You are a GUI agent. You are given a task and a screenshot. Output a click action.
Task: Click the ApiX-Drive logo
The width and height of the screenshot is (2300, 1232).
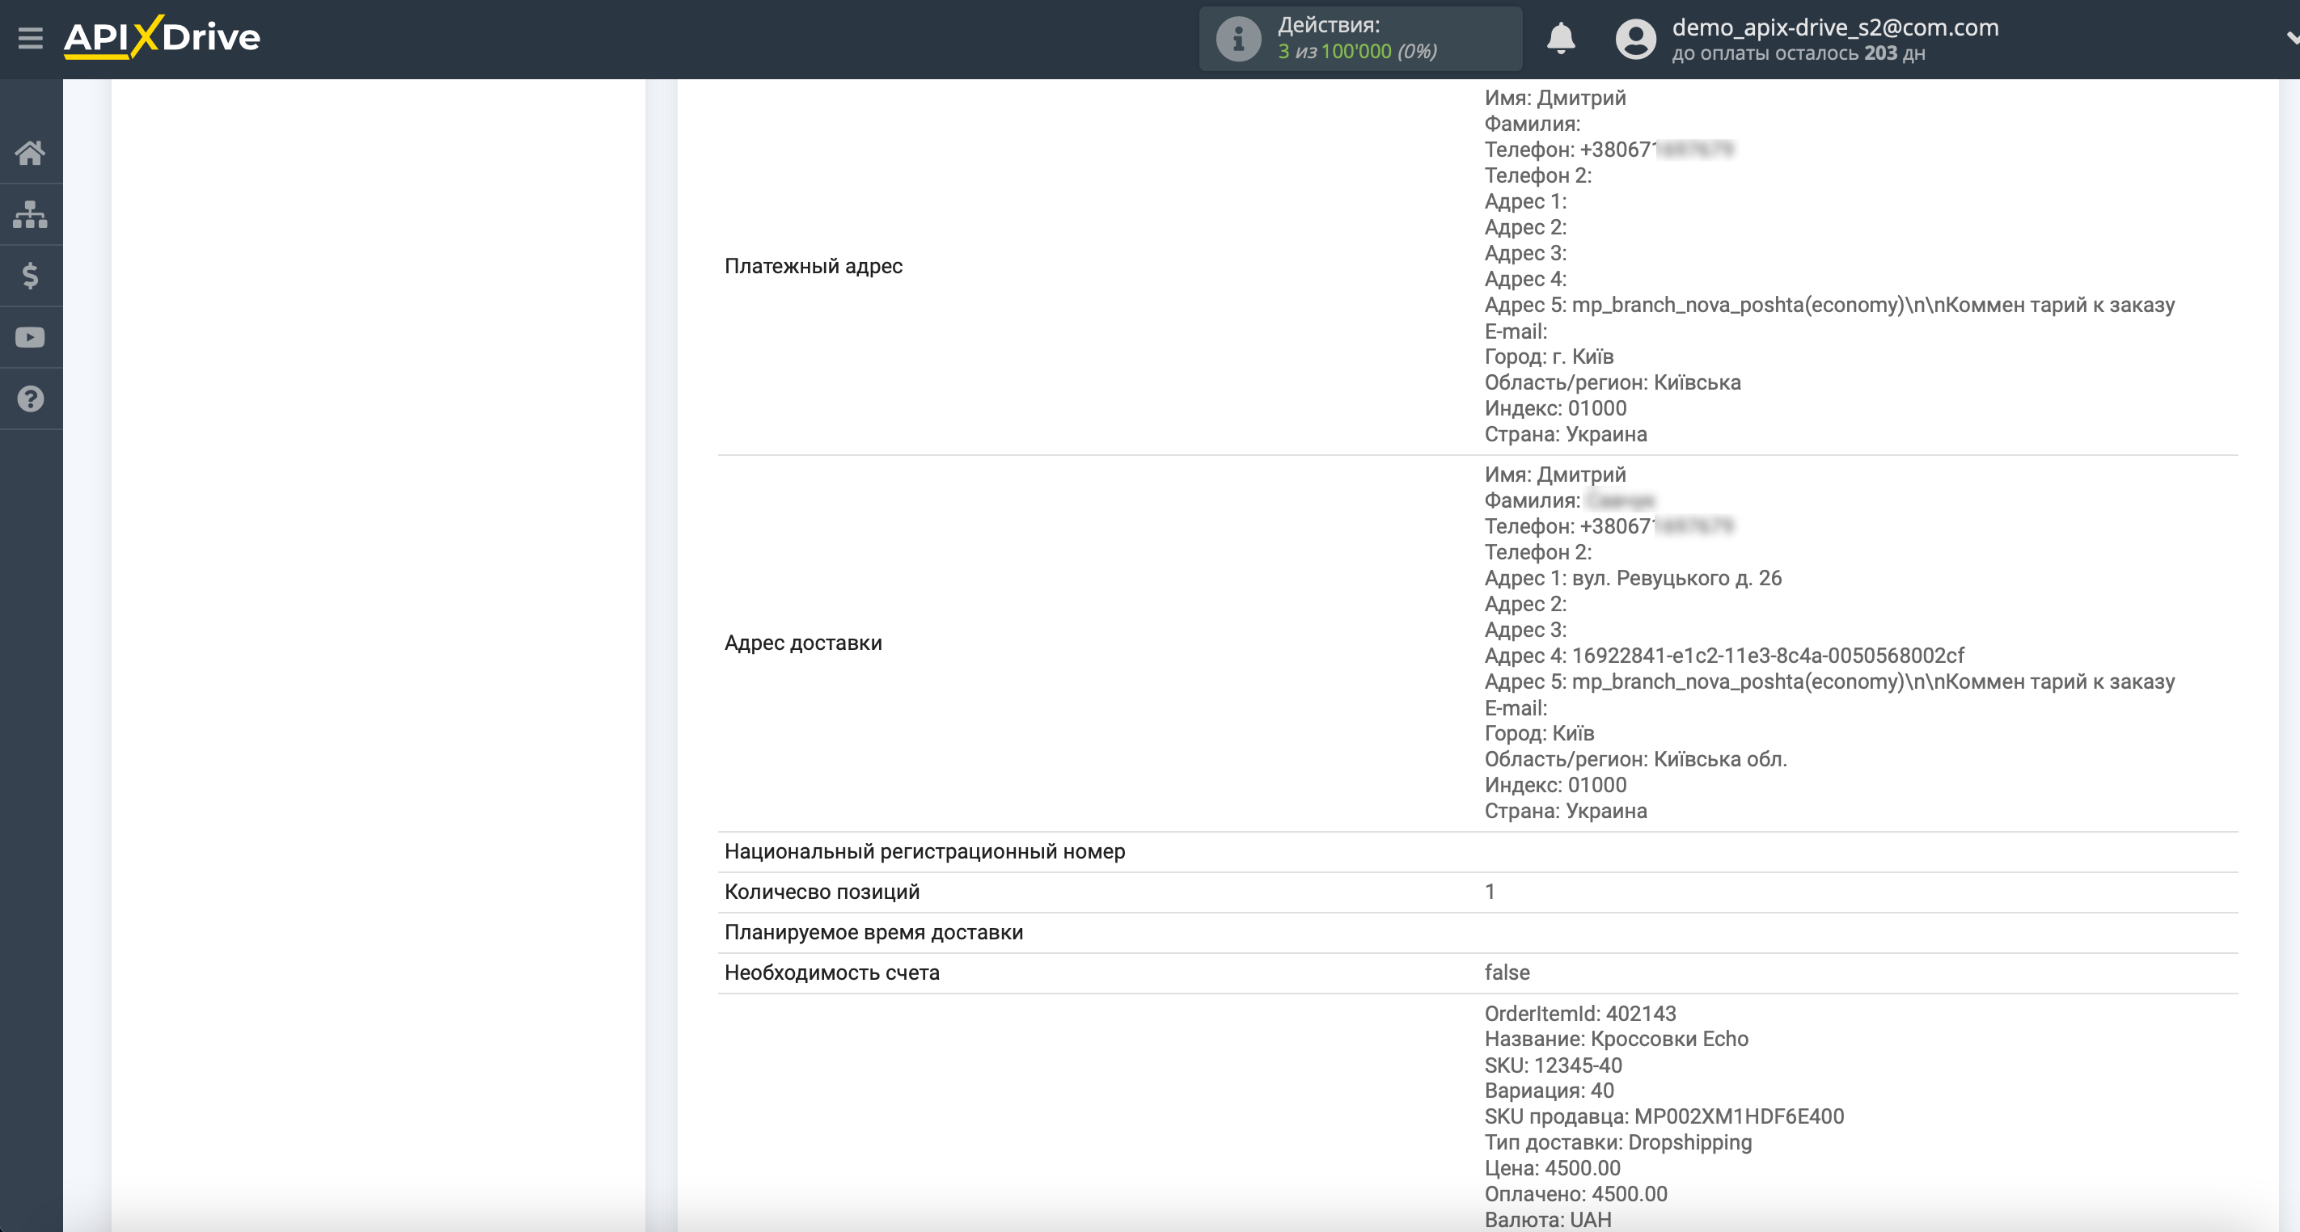(162, 37)
